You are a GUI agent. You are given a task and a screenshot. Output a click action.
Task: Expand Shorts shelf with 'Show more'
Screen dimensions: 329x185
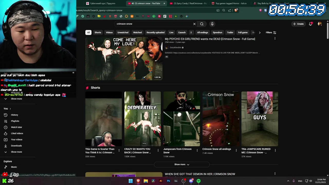click(182, 164)
